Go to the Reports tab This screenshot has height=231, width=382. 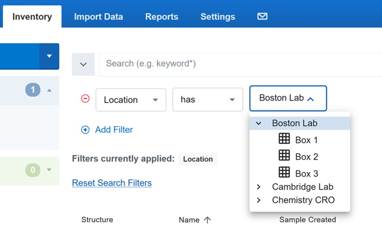tap(162, 16)
